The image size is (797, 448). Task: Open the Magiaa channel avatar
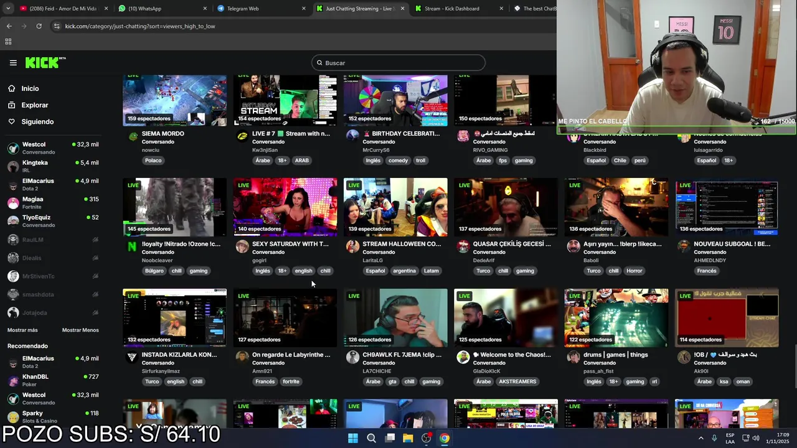[13, 203]
